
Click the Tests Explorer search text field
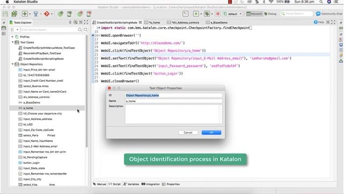click(49, 30)
